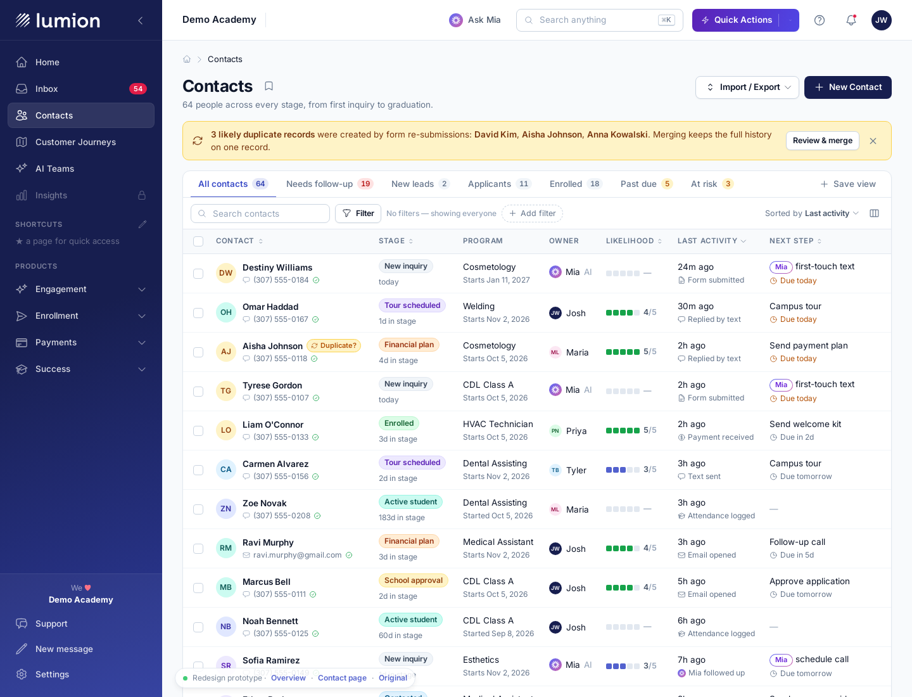The height and width of the screenshot is (697, 912).
Task: Collapse the sidebar with the chevron arrow
Action: point(141,20)
